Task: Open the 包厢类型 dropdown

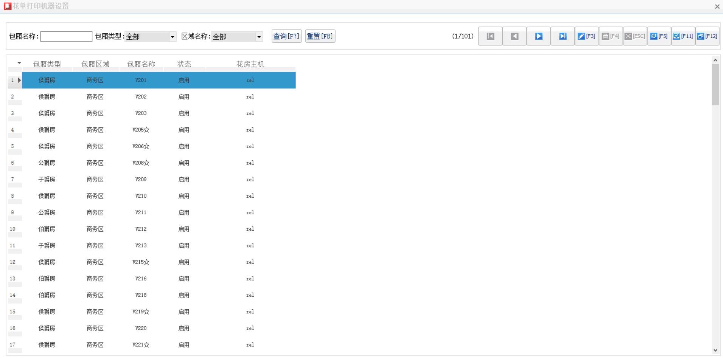Action: coord(173,37)
